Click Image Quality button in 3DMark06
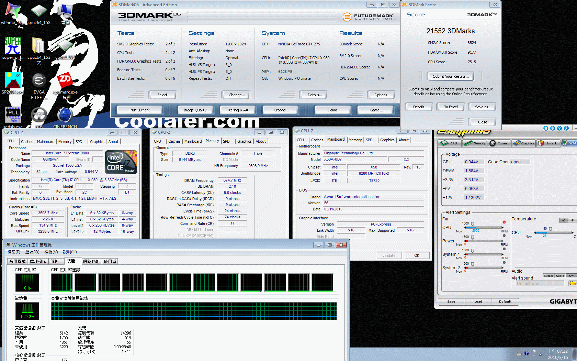577x361 pixels. 196,110
